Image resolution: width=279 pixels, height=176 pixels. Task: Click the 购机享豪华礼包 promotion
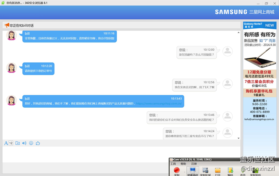click(x=259, y=93)
